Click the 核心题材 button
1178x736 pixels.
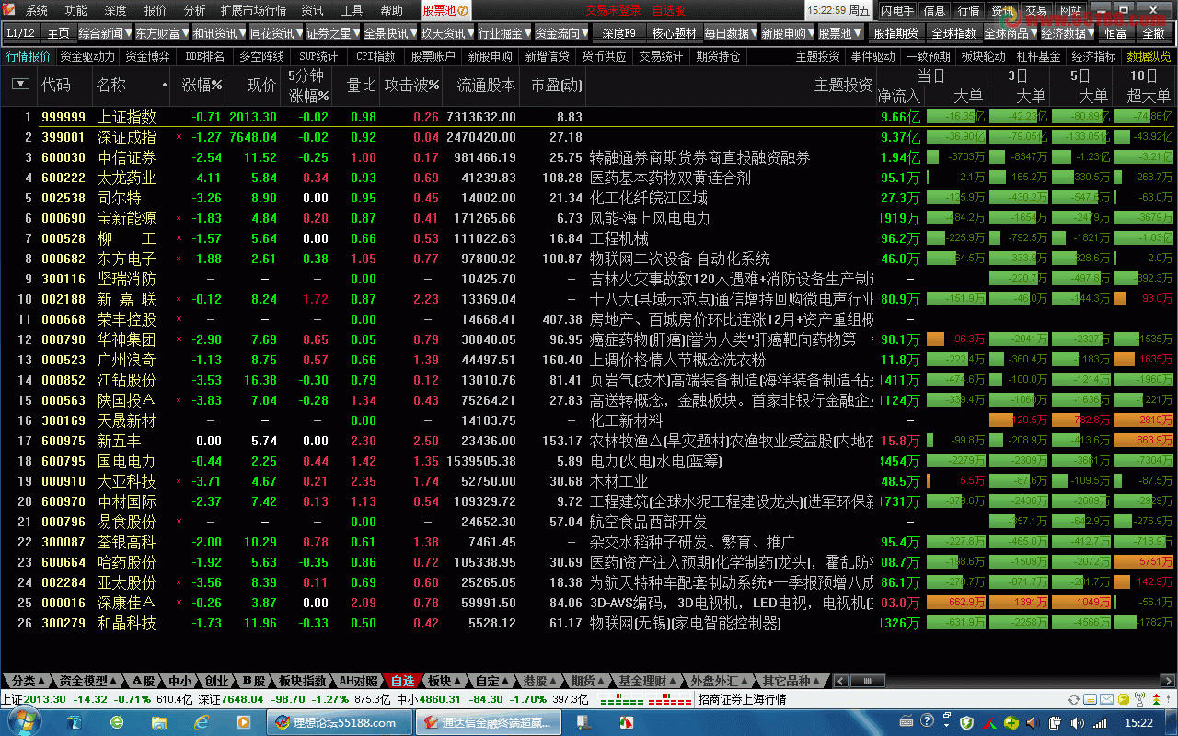[675, 33]
